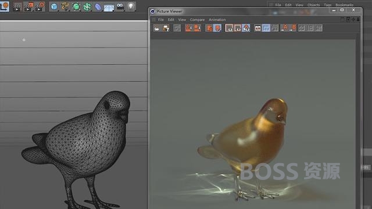Click the Set as B icon
Viewport: 372px width, 209px height.
293,28
